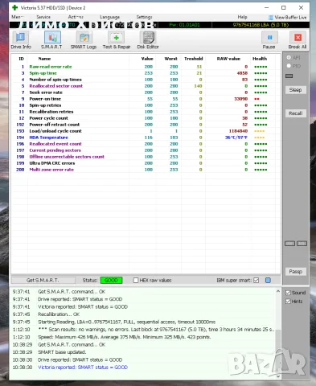The height and width of the screenshot is (386, 316).
Task: Click log line Starting Reading LBA=0
Action: pos(126,322)
